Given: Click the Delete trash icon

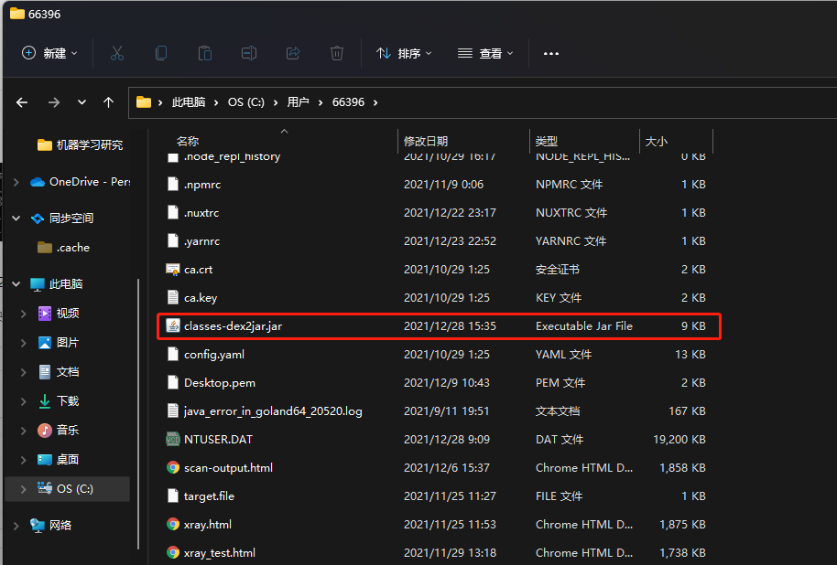Looking at the screenshot, I should tap(337, 53).
